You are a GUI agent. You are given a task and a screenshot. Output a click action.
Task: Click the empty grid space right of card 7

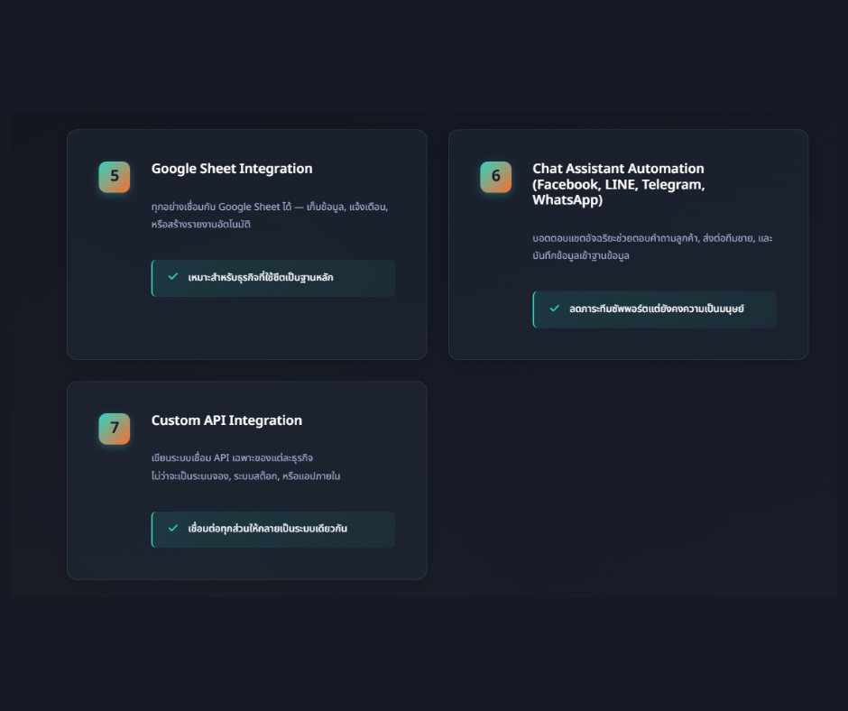pyautogui.click(x=628, y=480)
